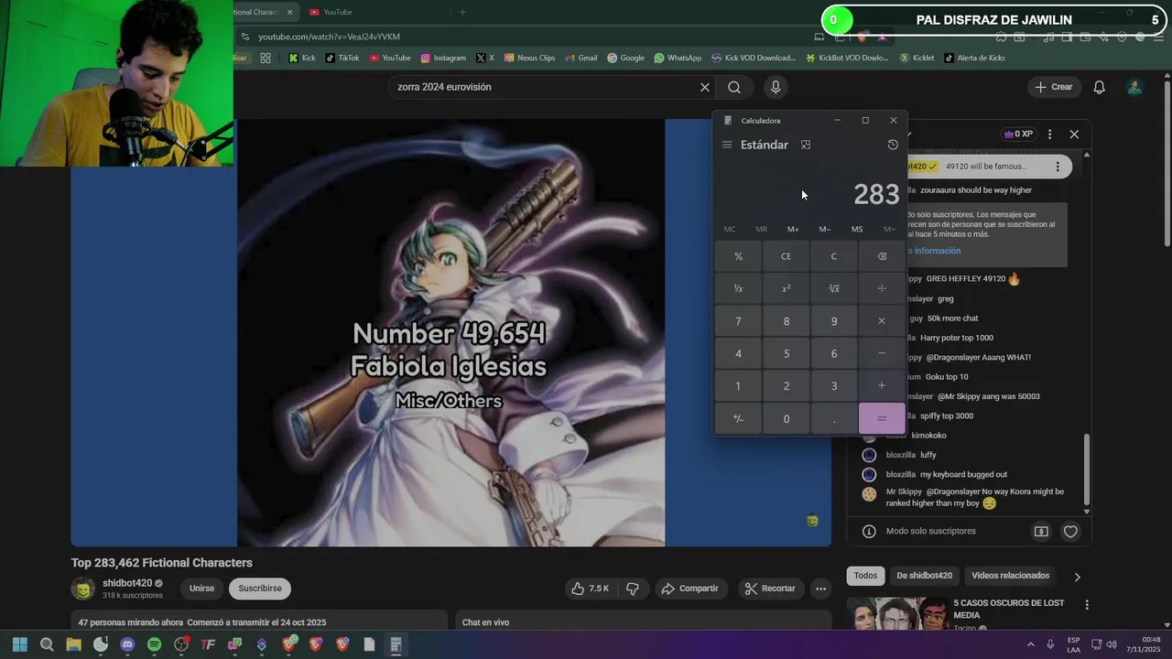Click the minus key in Calculator
The width and height of the screenshot is (1172, 659).
882,353
